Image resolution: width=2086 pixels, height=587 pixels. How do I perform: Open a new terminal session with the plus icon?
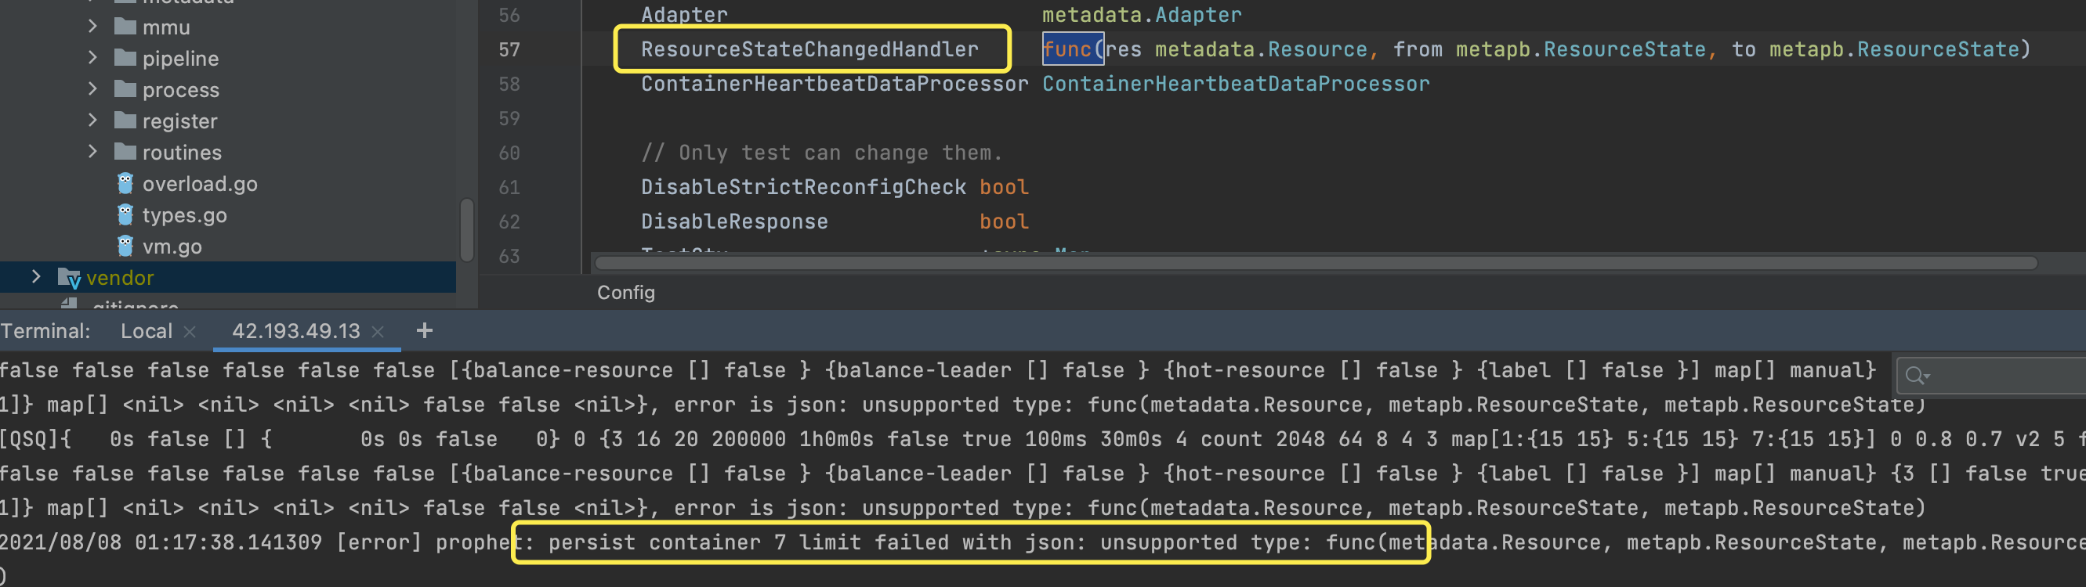(x=424, y=331)
